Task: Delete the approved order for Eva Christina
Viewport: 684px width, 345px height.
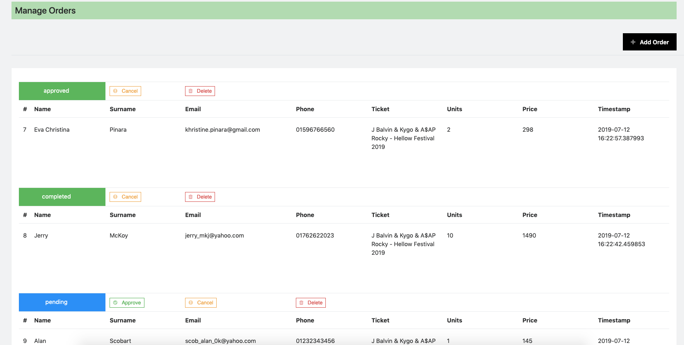Action: point(200,91)
